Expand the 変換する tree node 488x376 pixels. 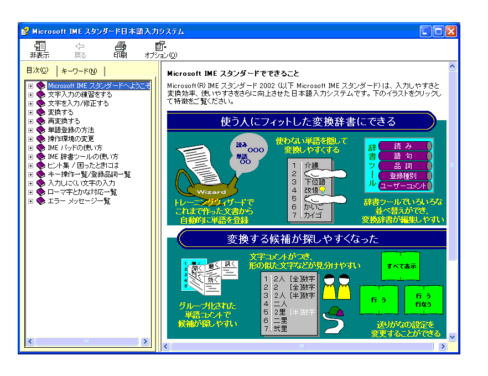pos(30,112)
